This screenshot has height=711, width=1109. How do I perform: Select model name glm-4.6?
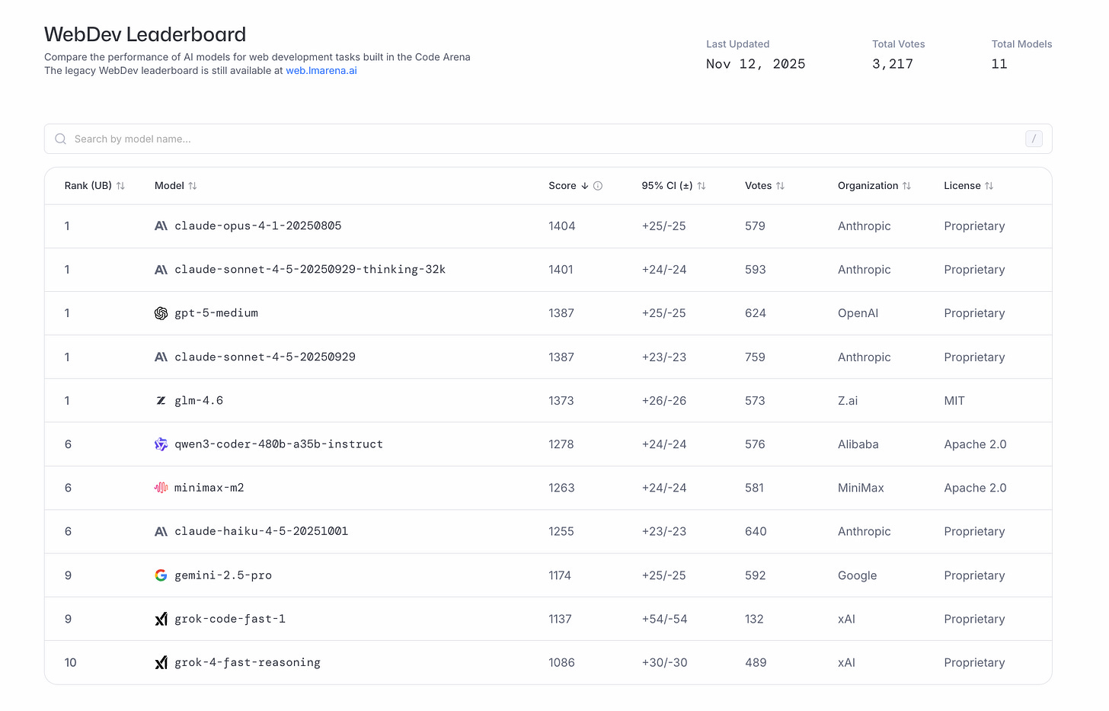(x=199, y=401)
